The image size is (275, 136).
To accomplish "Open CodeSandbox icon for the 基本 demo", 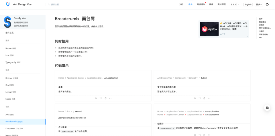I will pos(96,98).
